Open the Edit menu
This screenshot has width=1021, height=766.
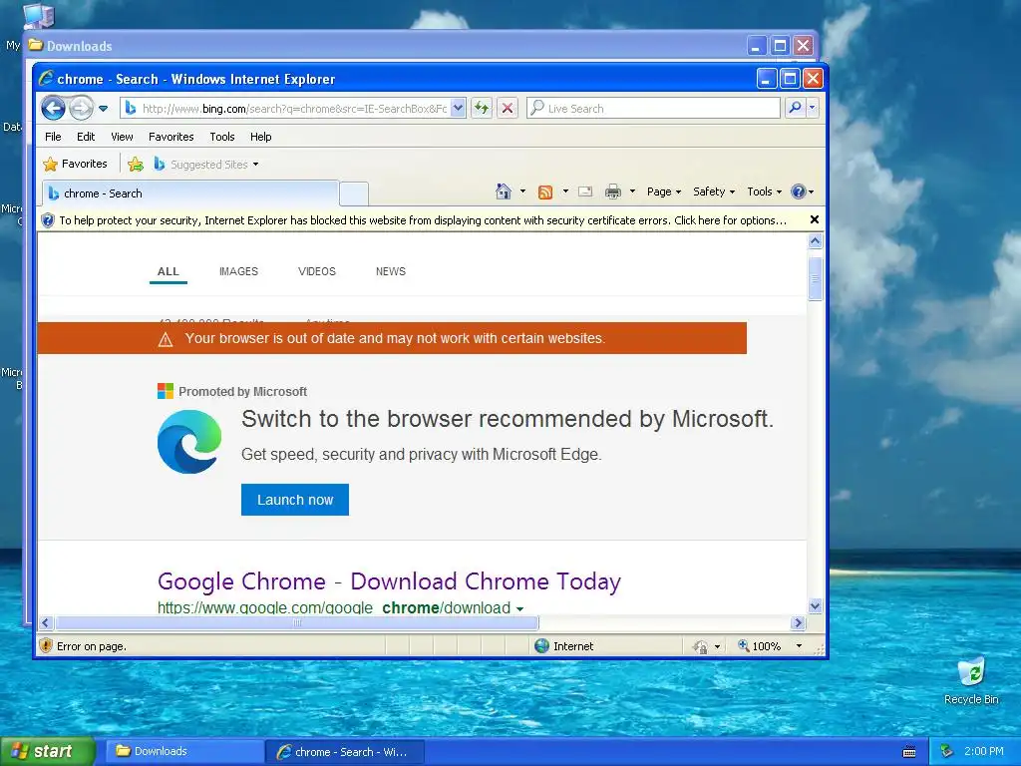[x=86, y=137]
